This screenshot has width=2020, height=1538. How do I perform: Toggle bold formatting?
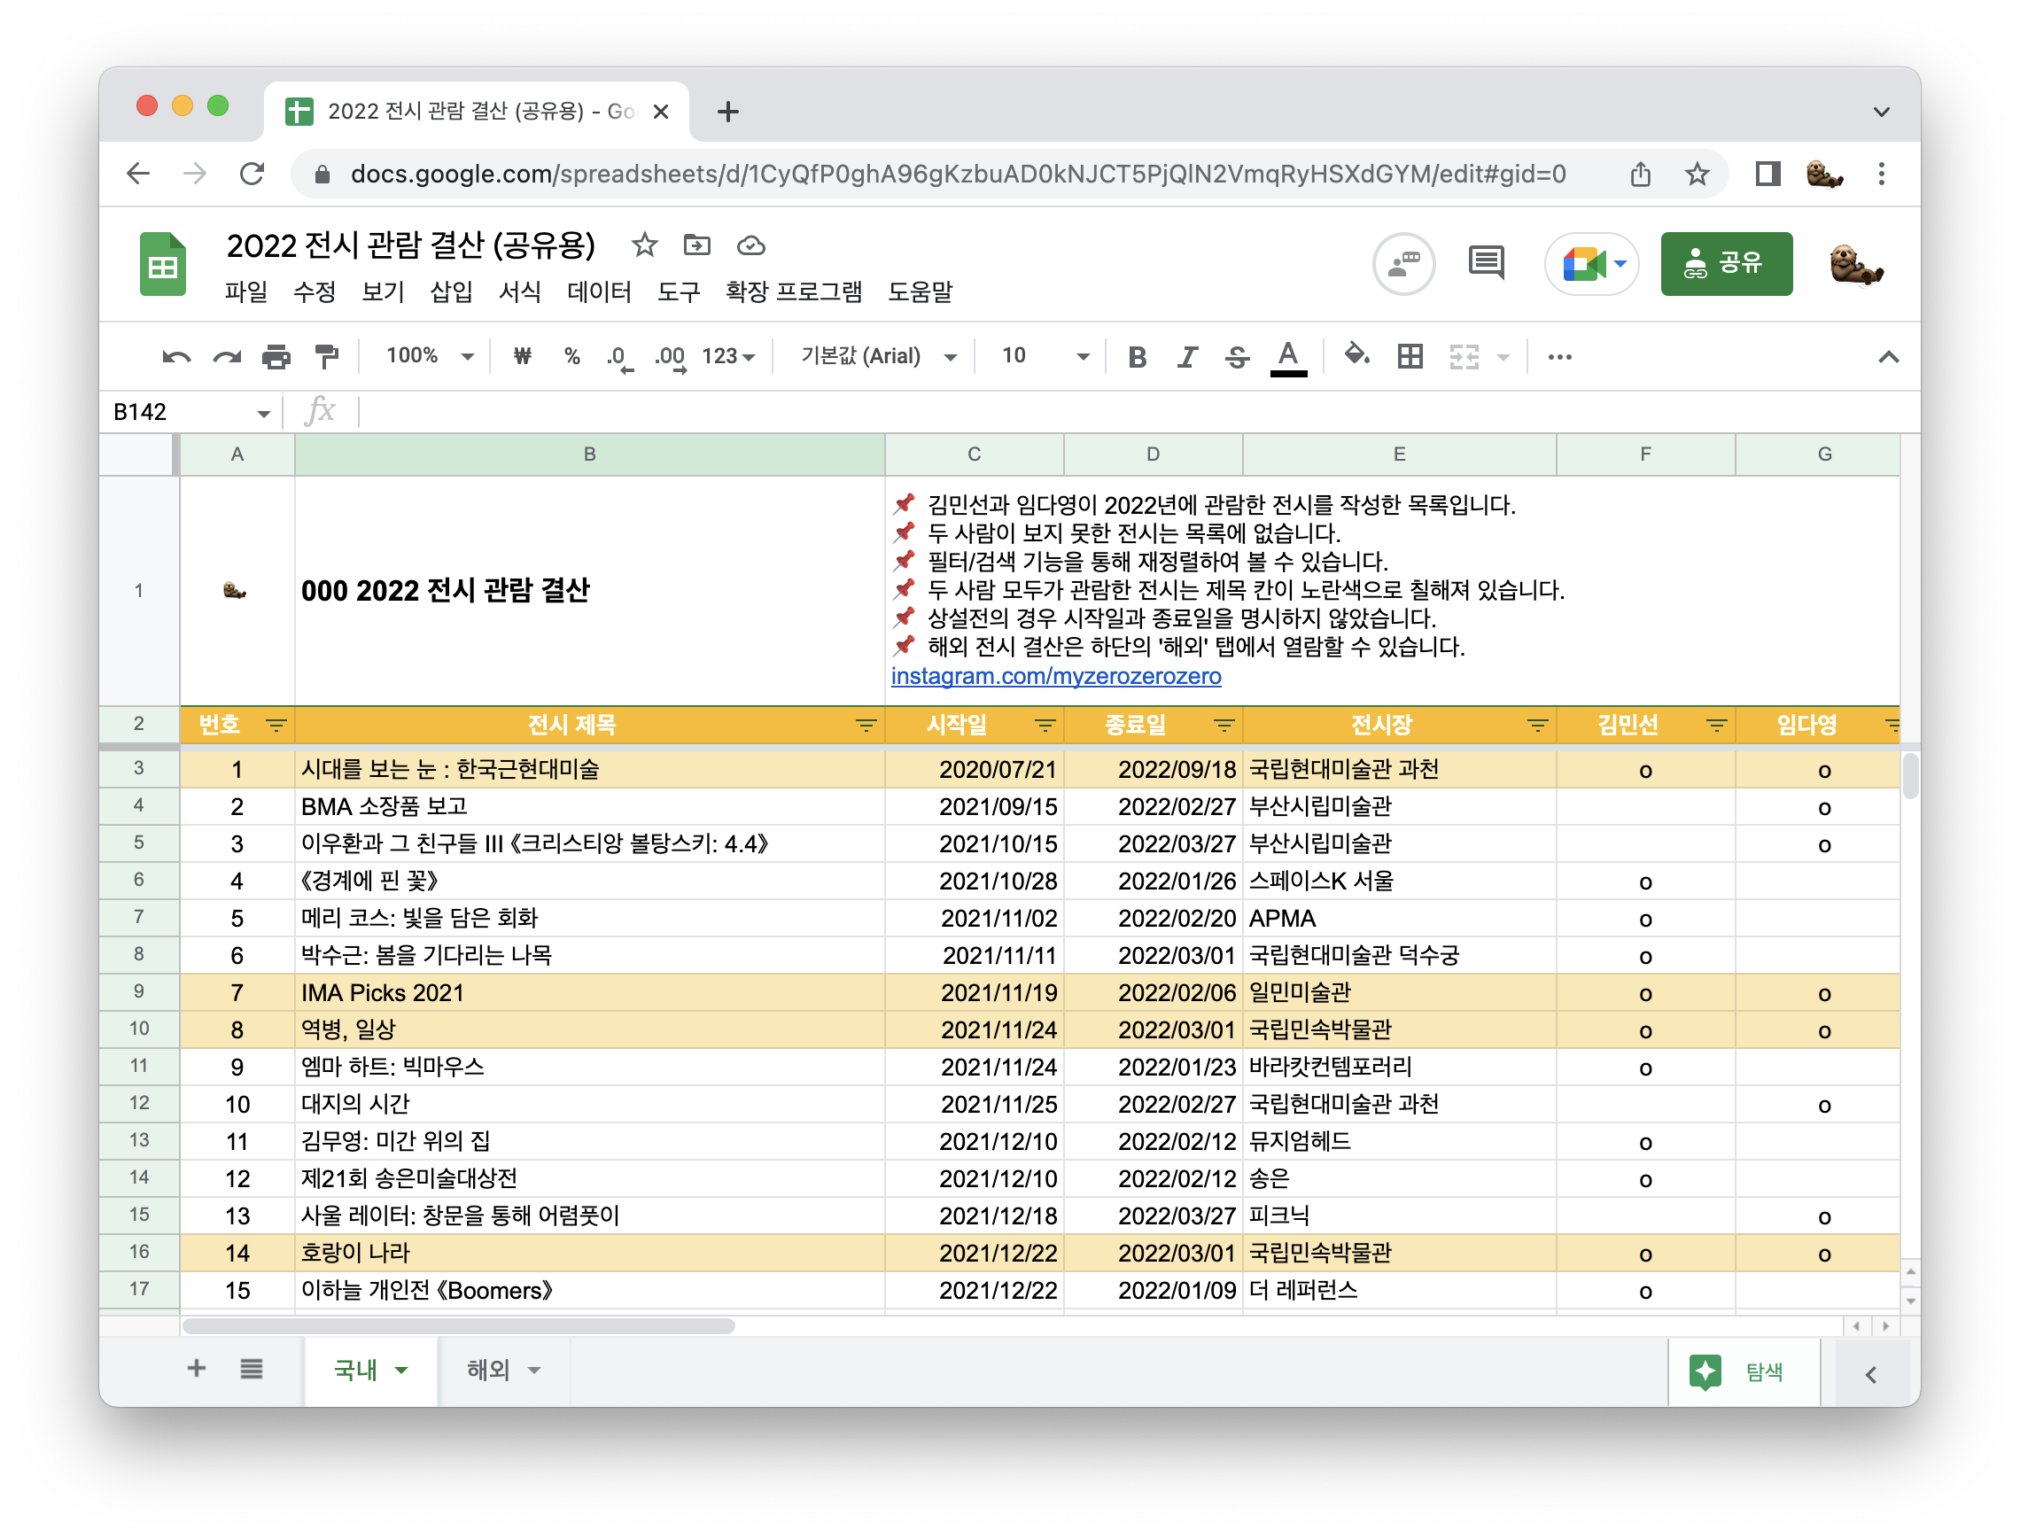1137,356
